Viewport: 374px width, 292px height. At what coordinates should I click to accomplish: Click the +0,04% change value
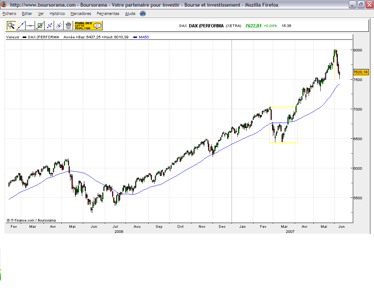click(270, 26)
